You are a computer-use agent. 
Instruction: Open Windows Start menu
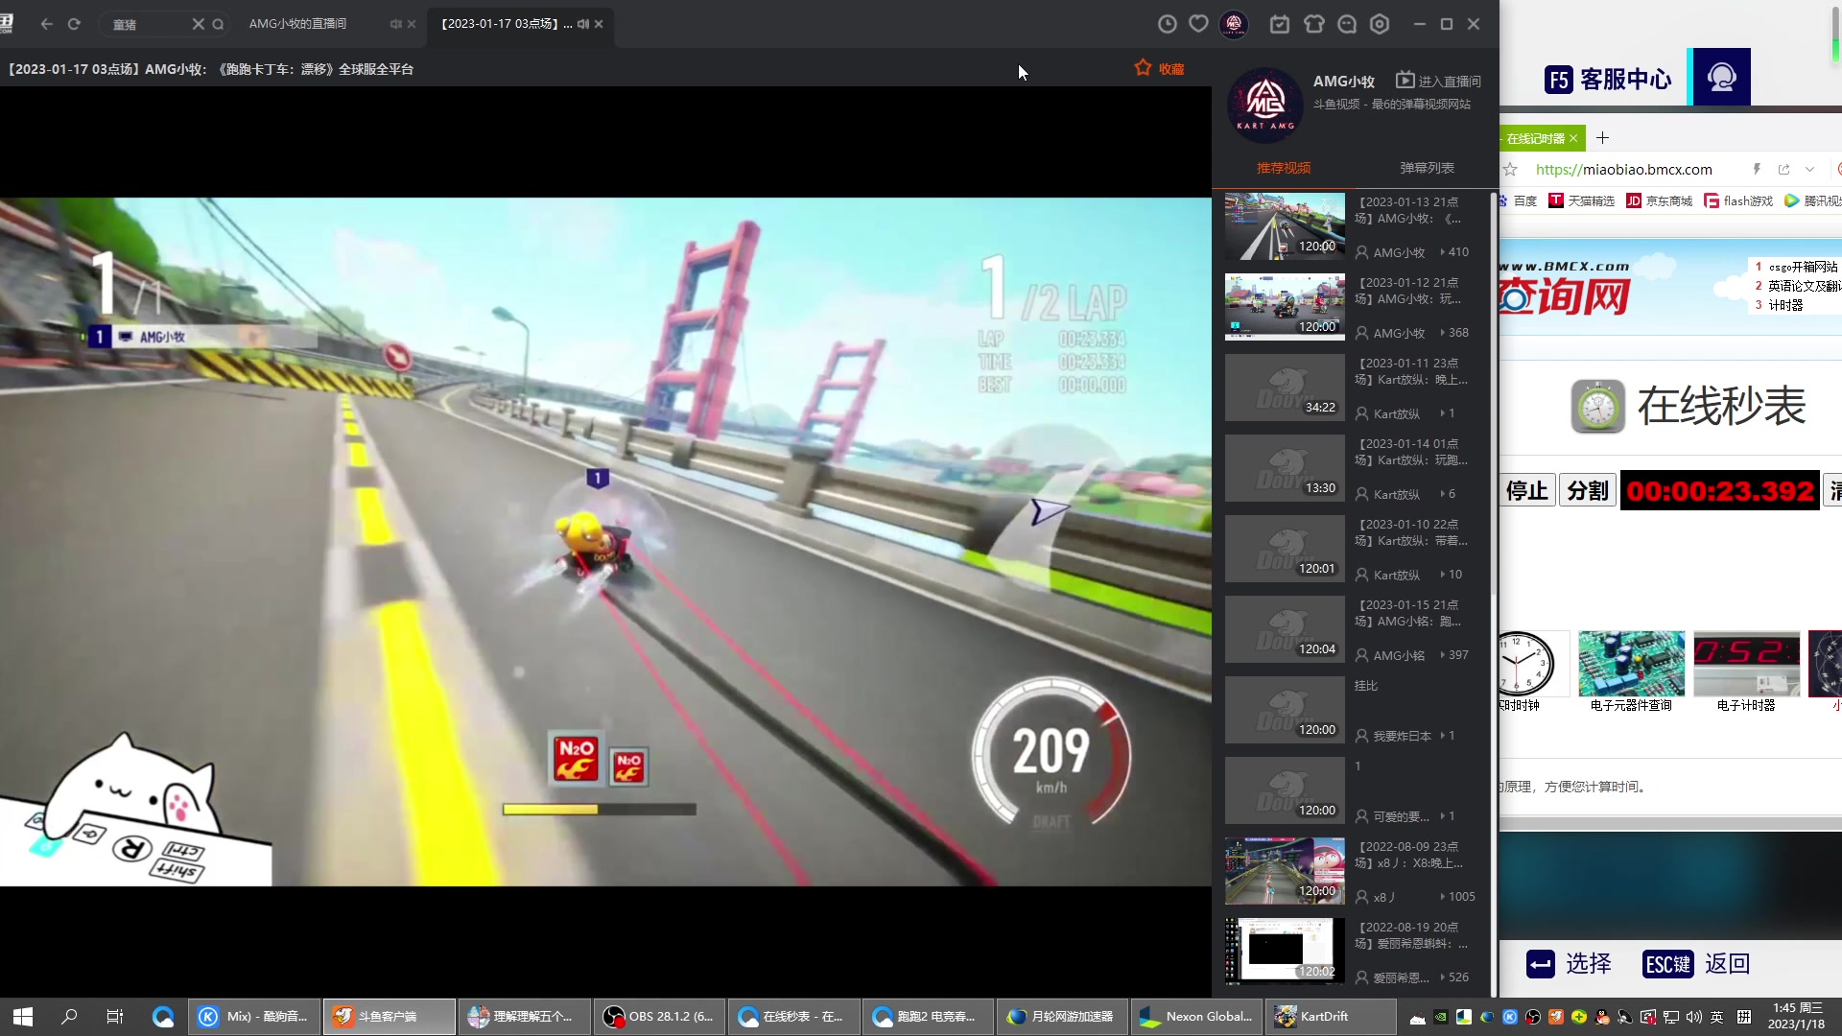(x=23, y=1016)
